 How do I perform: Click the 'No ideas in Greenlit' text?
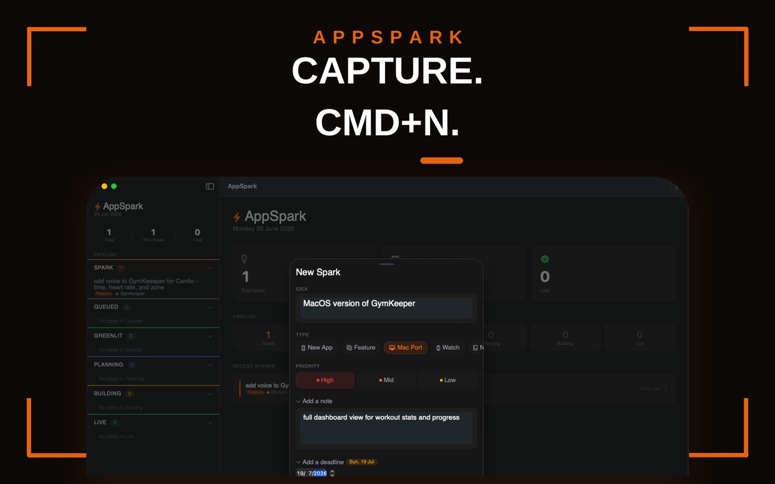(121, 350)
